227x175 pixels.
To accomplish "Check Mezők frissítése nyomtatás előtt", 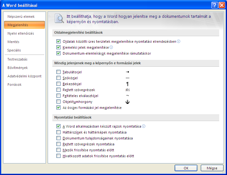I will [x=58, y=150].
